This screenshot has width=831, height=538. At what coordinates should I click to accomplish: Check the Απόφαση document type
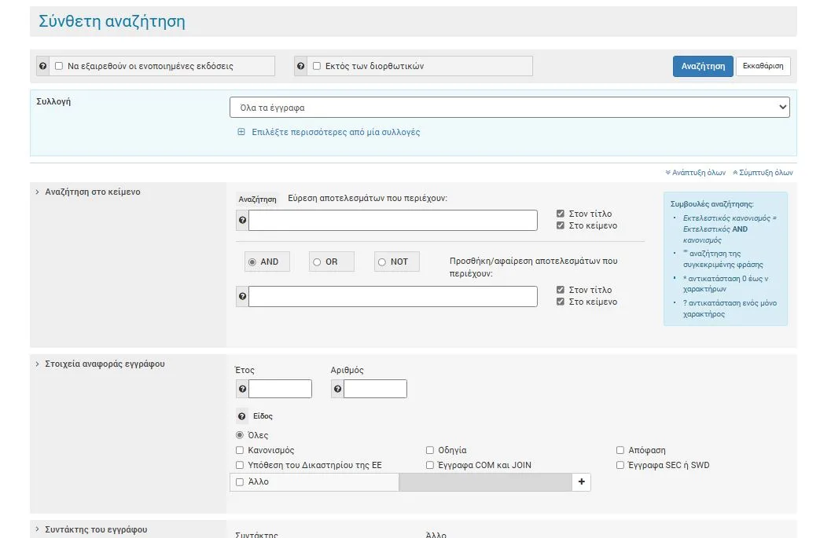click(x=620, y=450)
